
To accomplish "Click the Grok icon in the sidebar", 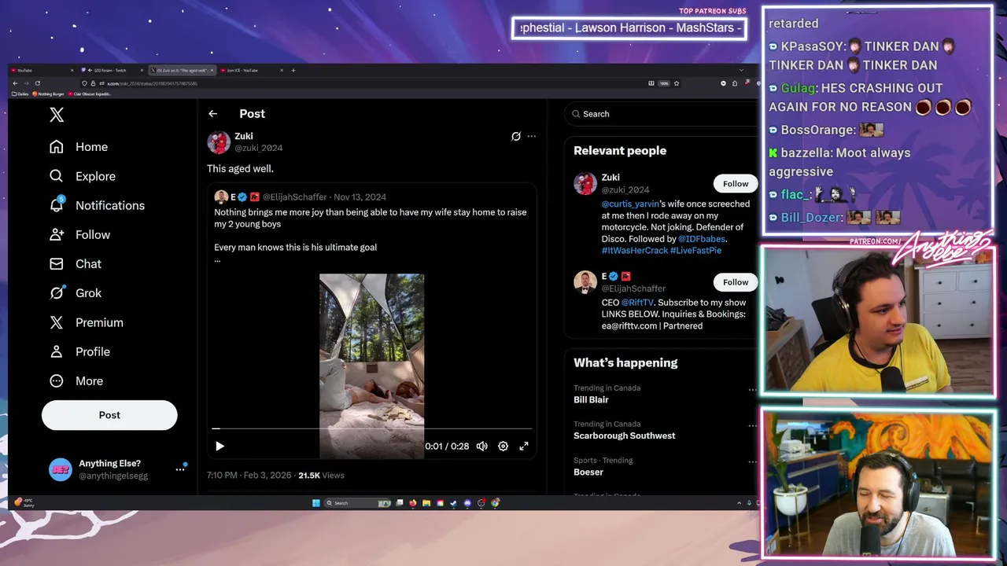I will (x=57, y=292).
